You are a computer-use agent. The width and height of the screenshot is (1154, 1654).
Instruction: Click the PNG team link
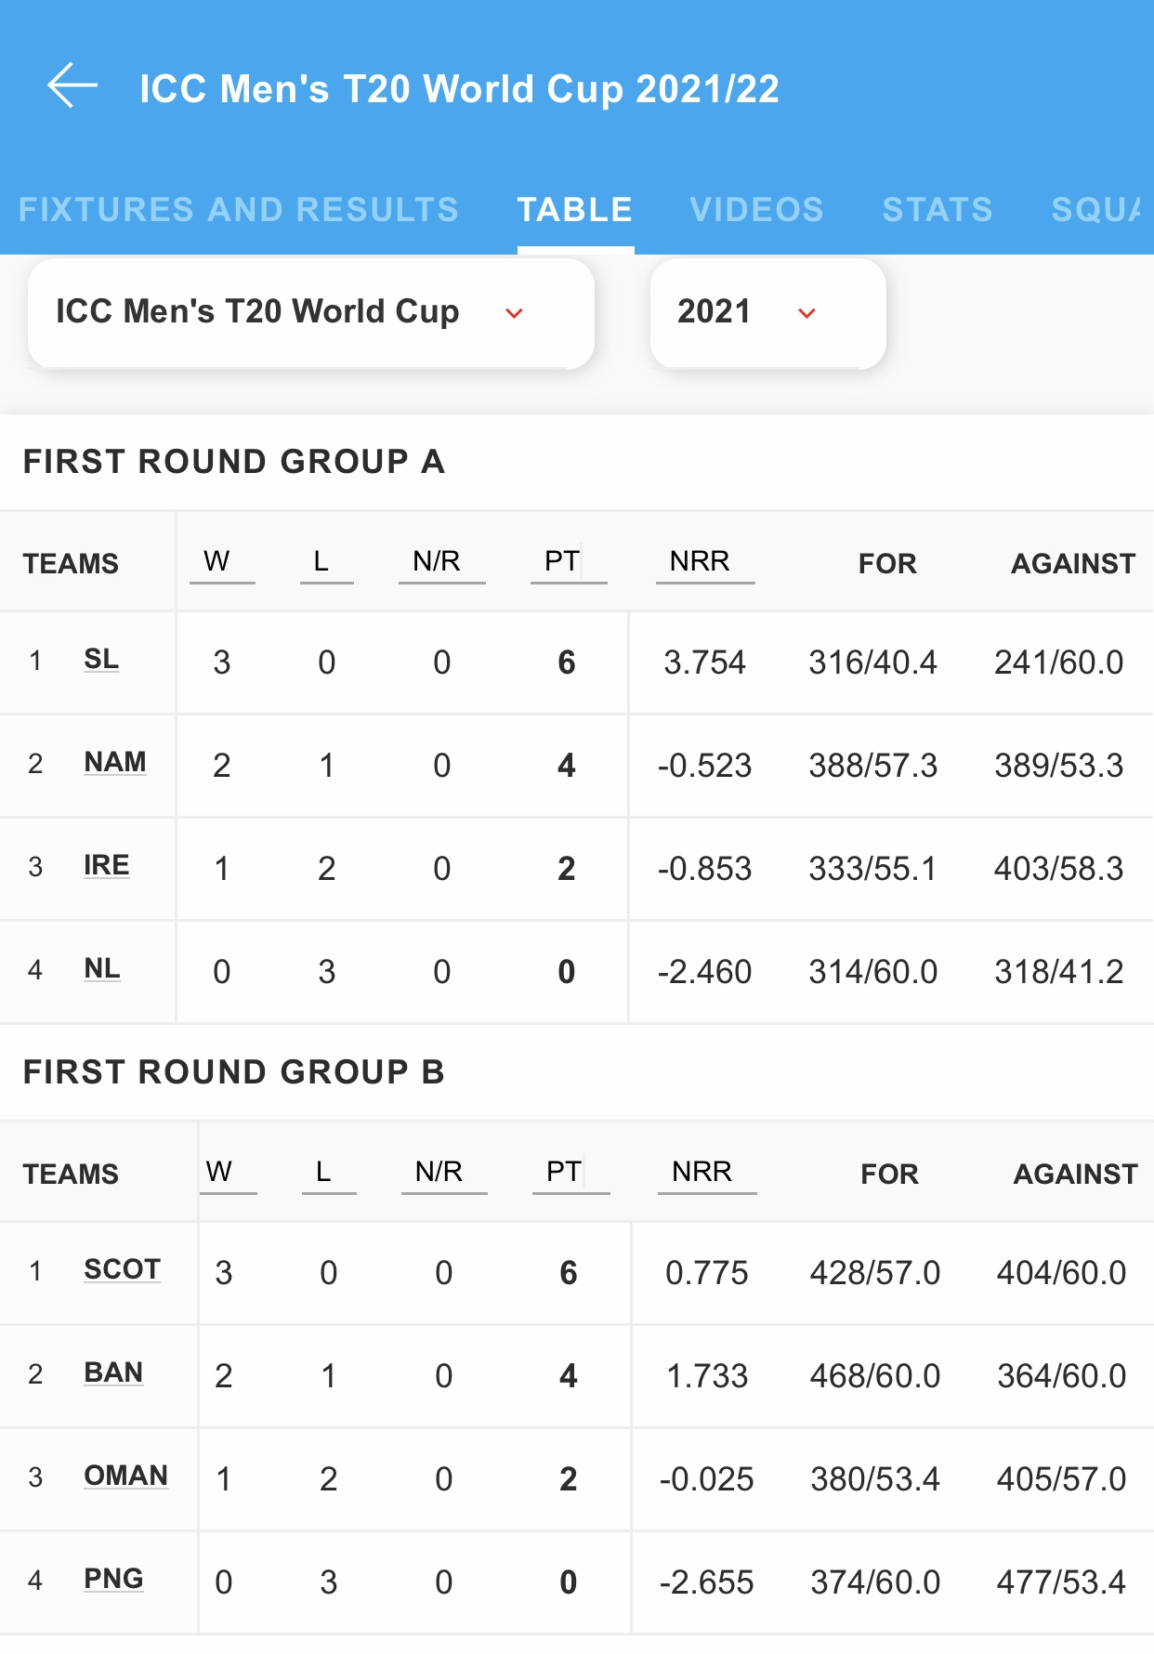point(113,1580)
